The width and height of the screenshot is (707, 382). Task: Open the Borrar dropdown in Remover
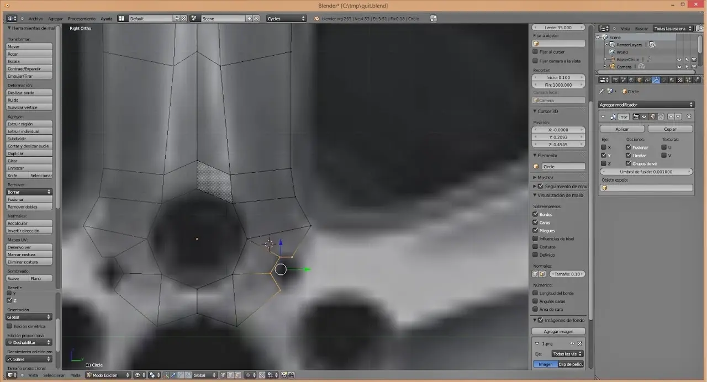point(29,192)
